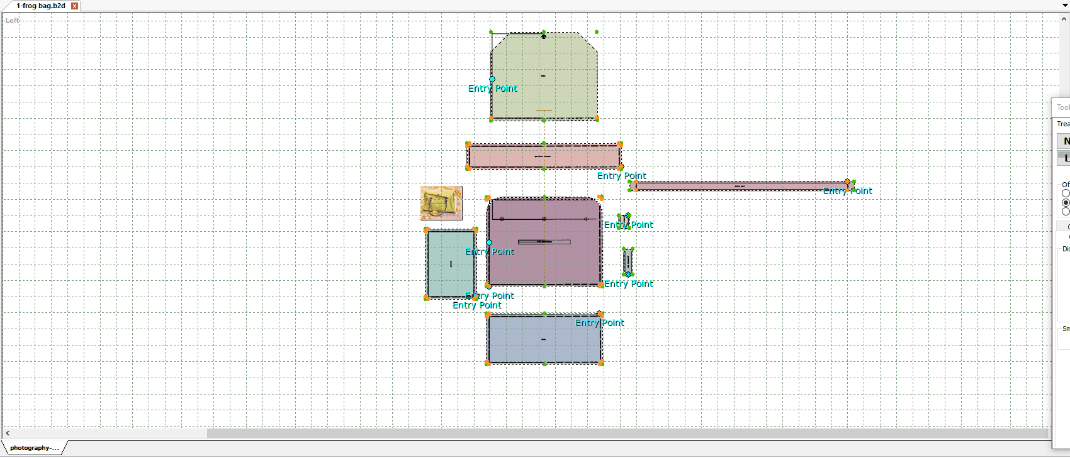The height and width of the screenshot is (458, 1070).
Task: Select the long thin strap piece
Action: 692,186
